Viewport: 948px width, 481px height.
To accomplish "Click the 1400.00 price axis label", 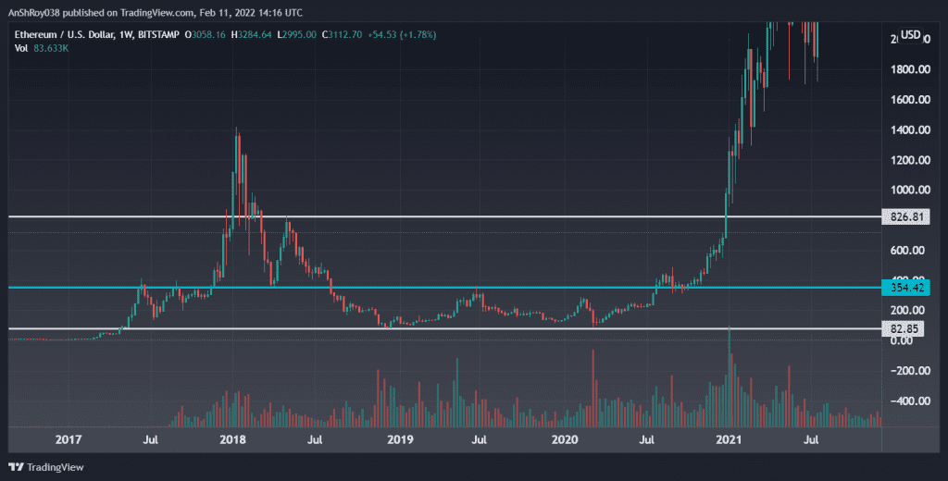I will 910,129.
